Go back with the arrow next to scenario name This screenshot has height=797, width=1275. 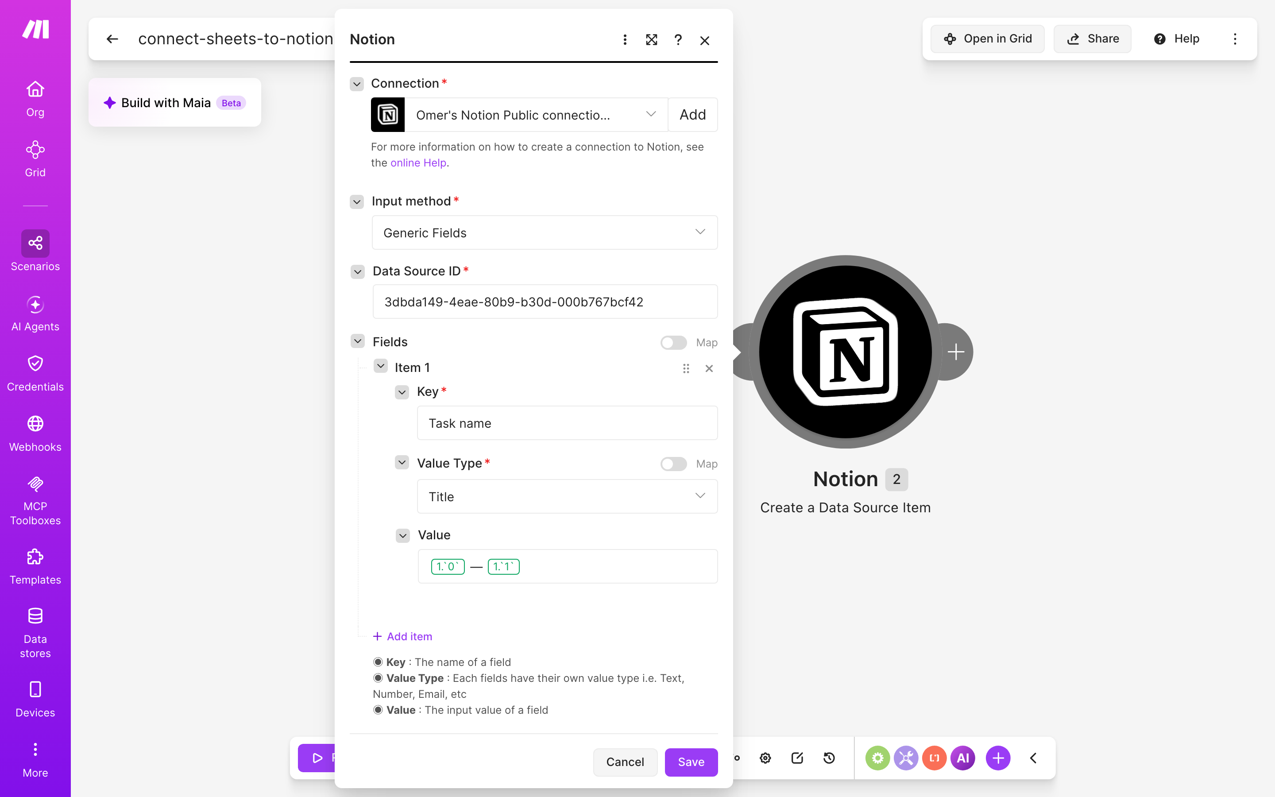point(112,39)
